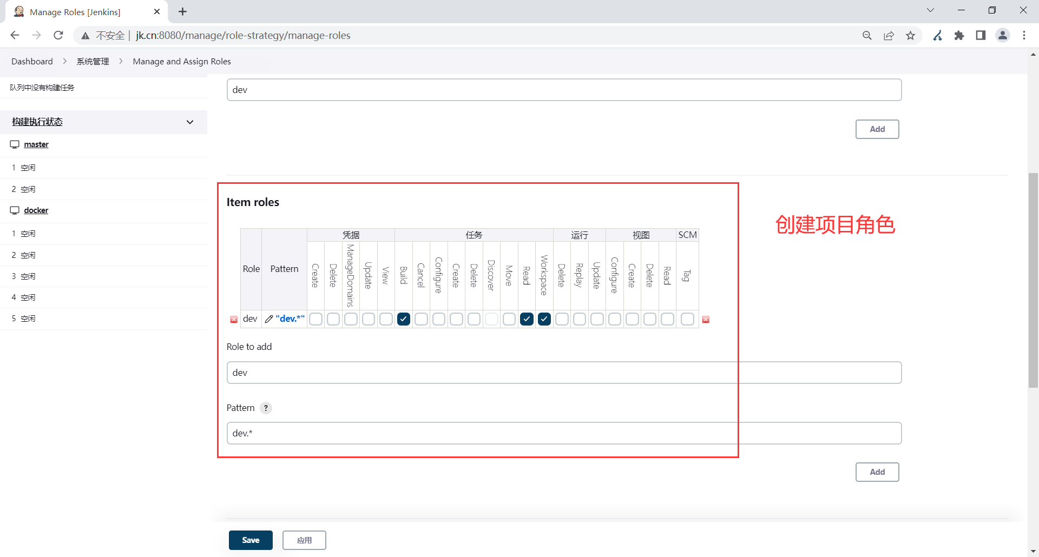Toggle the browser side panel icon
The image size is (1039, 557).
pos(981,35)
